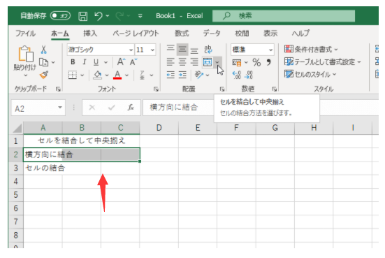This screenshot has width=385, height=258.
Task: Click the Increase Decimal icon
Action: (x=237, y=75)
